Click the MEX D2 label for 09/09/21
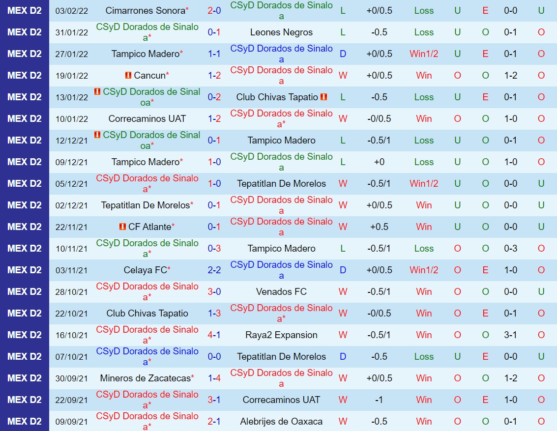Screen dimensions: 557x431 25,422
